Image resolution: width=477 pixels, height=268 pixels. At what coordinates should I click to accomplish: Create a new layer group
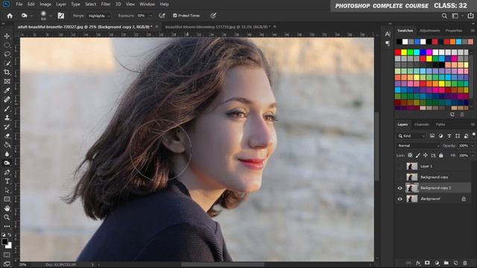click(x=446, y=263)
